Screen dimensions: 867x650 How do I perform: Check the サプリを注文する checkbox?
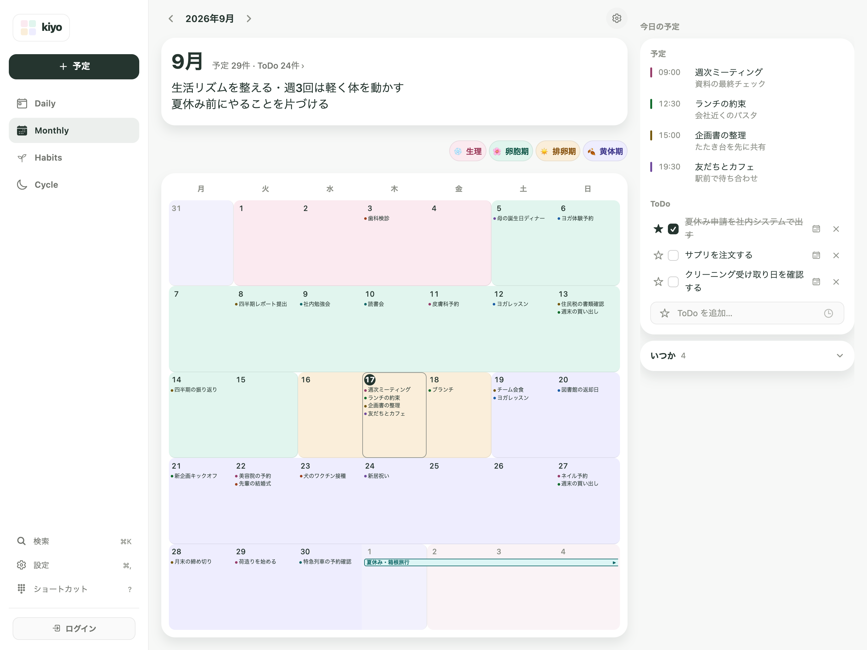pyautogui.click(x=673, y=255)
